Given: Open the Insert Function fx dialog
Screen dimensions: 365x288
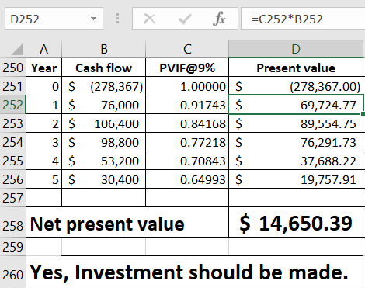Looking at the screenshot, I should [x=219, y=19].
